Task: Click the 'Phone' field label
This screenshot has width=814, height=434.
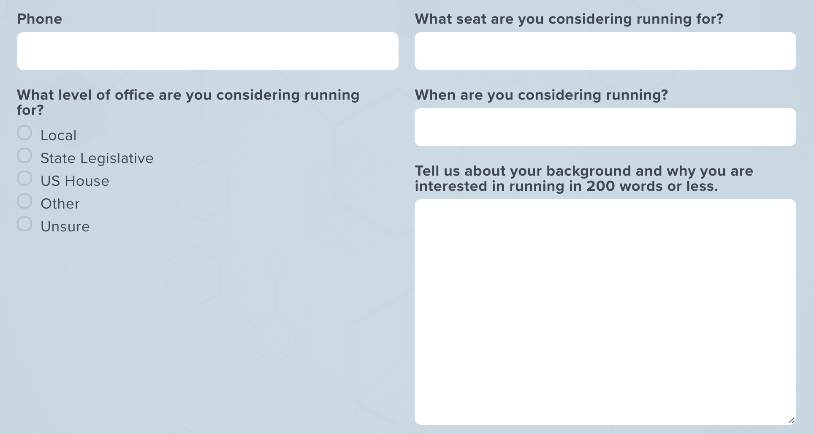Action: (39, 19)
